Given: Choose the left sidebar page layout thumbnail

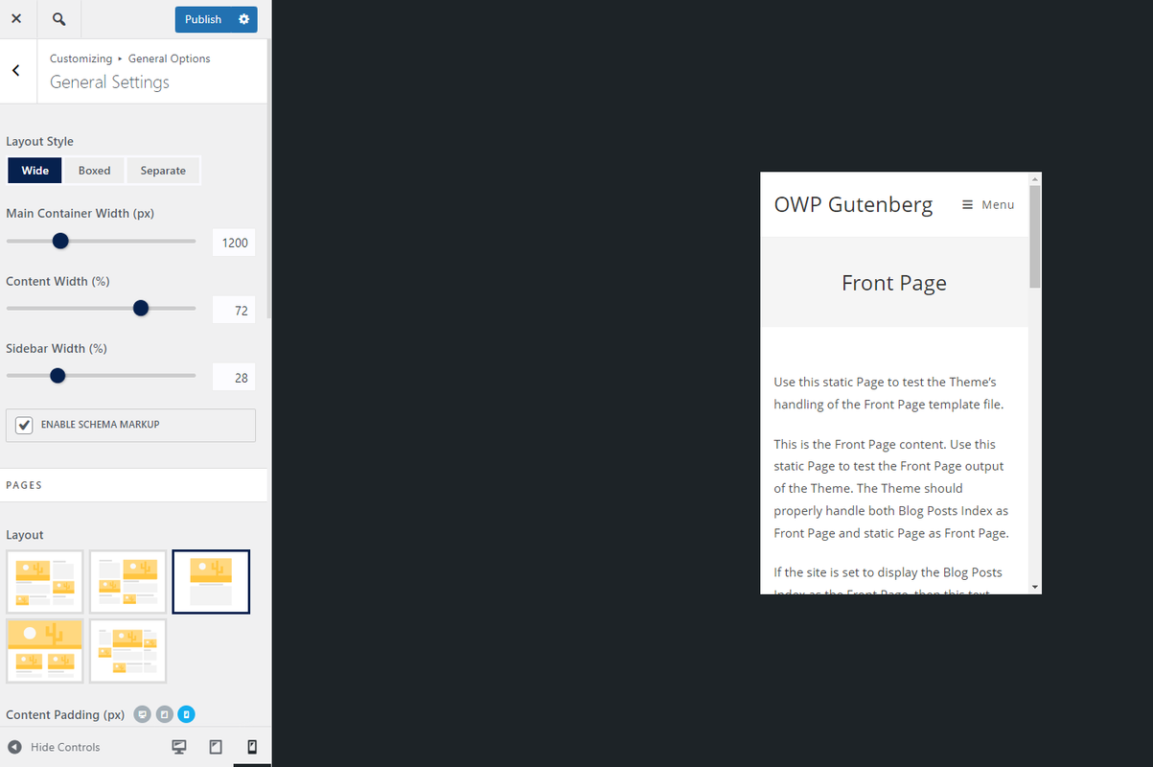Looking at the screenshot, I should 127,582.
